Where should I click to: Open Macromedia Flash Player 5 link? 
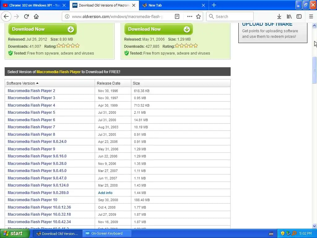[x=31, y=112]
